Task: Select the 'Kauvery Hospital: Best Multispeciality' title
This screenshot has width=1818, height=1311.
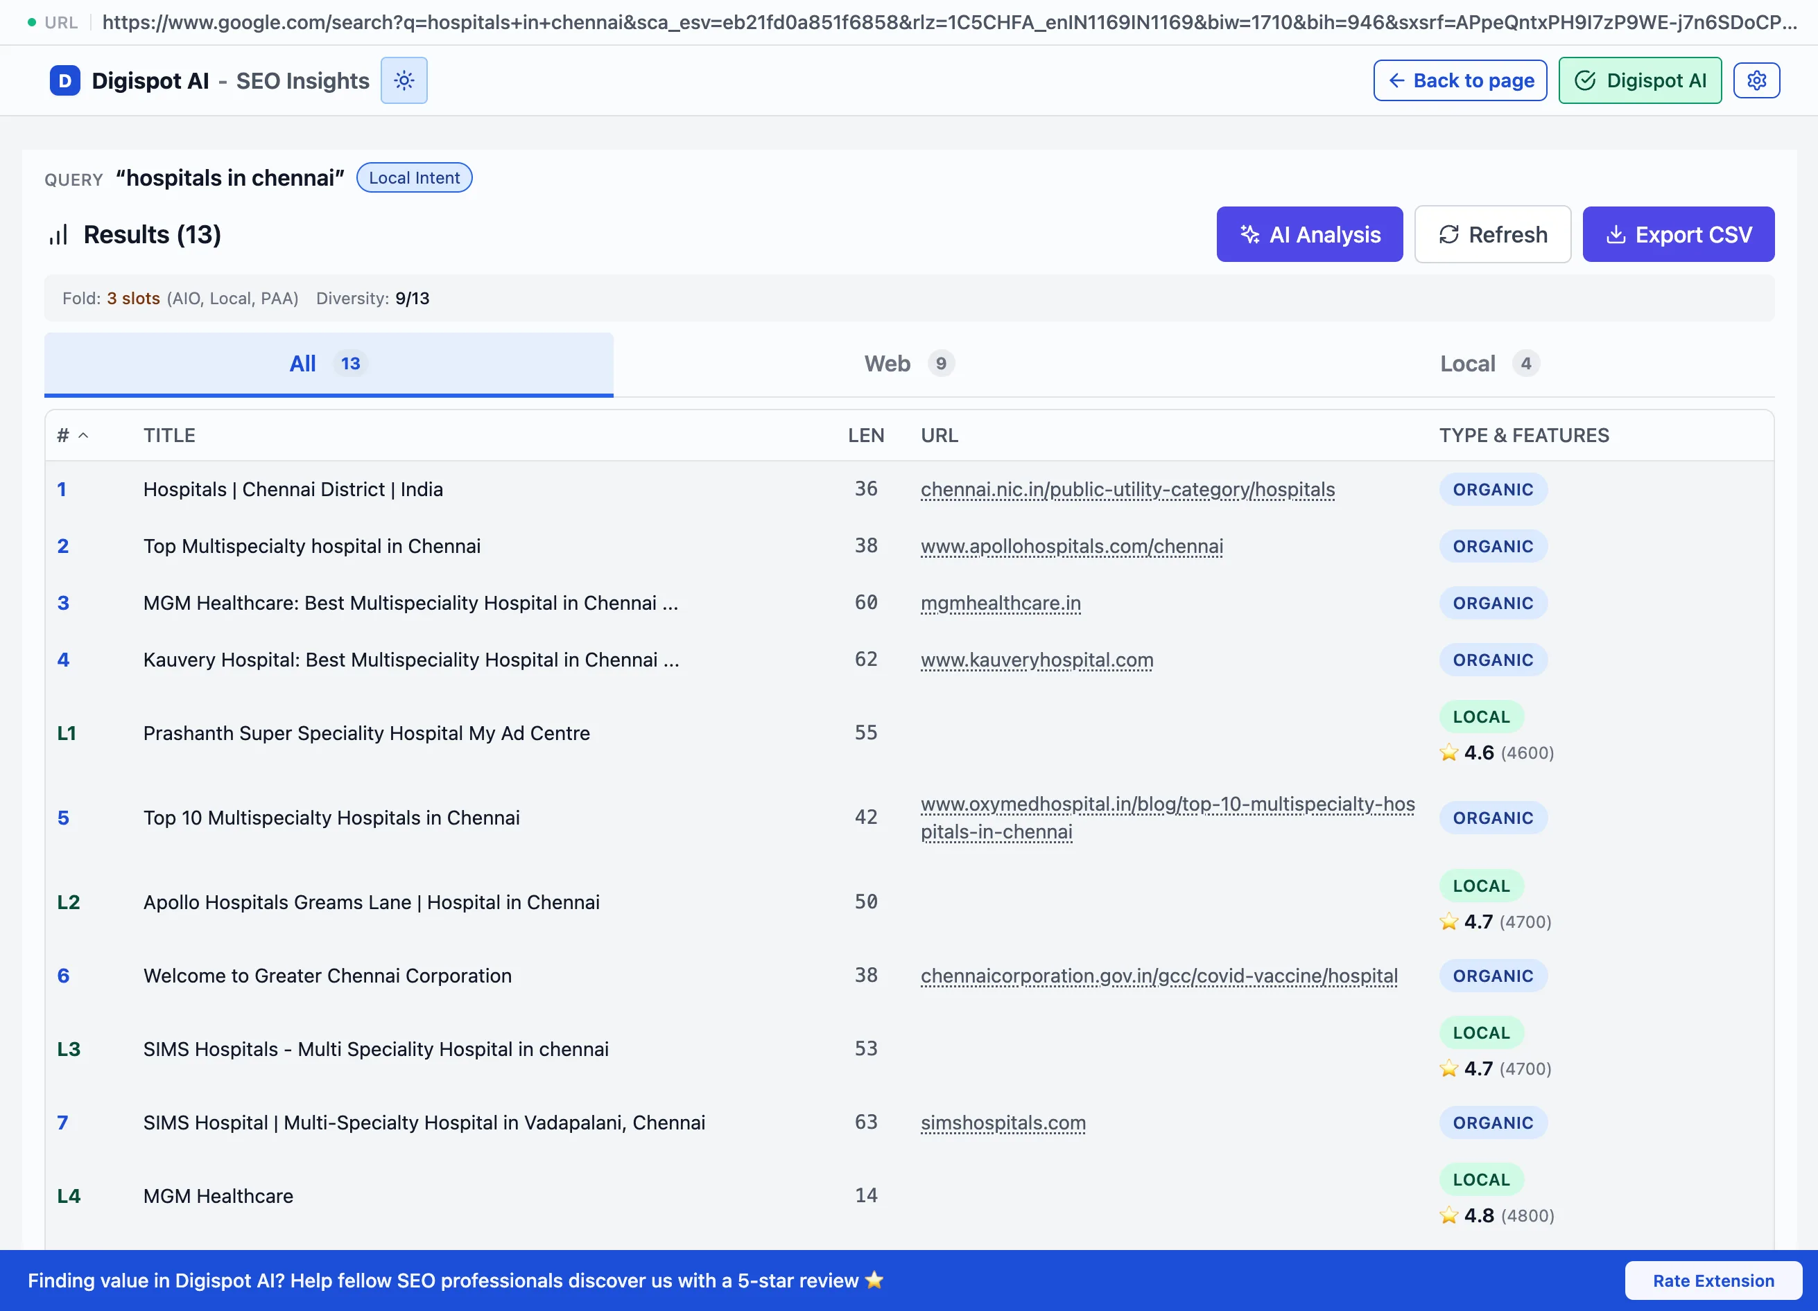Action: click(x=411, y=660)
